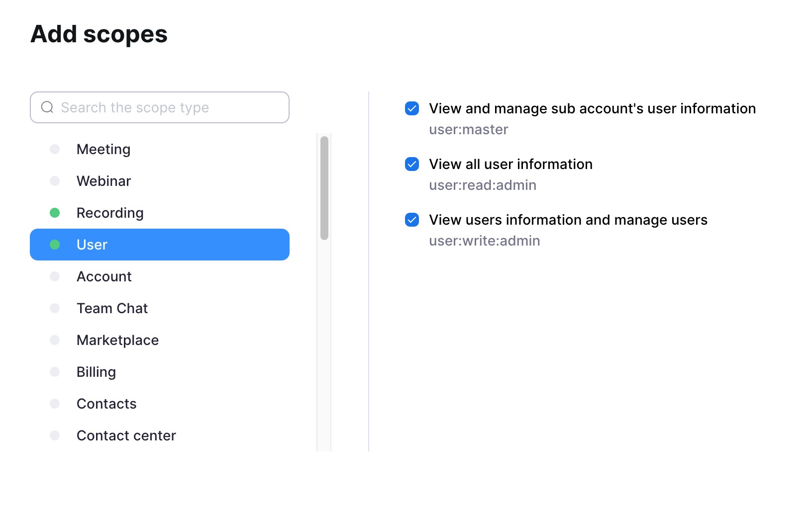Image resolution: width=812 pixels, height=508 pixels.
Task: Click the scope list scrollbar thumb
Action: click(324, 188)
